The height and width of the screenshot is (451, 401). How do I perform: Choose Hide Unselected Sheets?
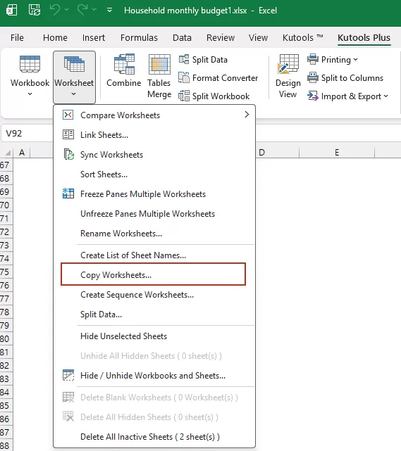click(154, 336)
